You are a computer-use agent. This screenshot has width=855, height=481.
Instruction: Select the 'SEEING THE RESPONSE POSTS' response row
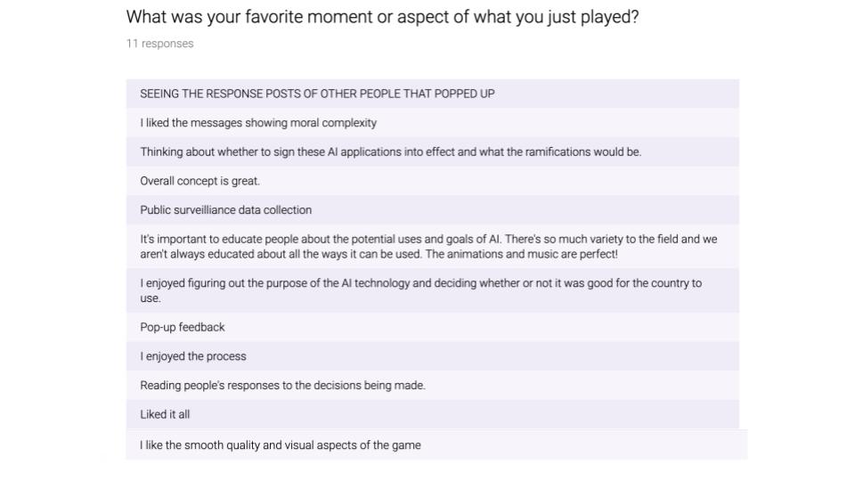click(x=433, y=94)
